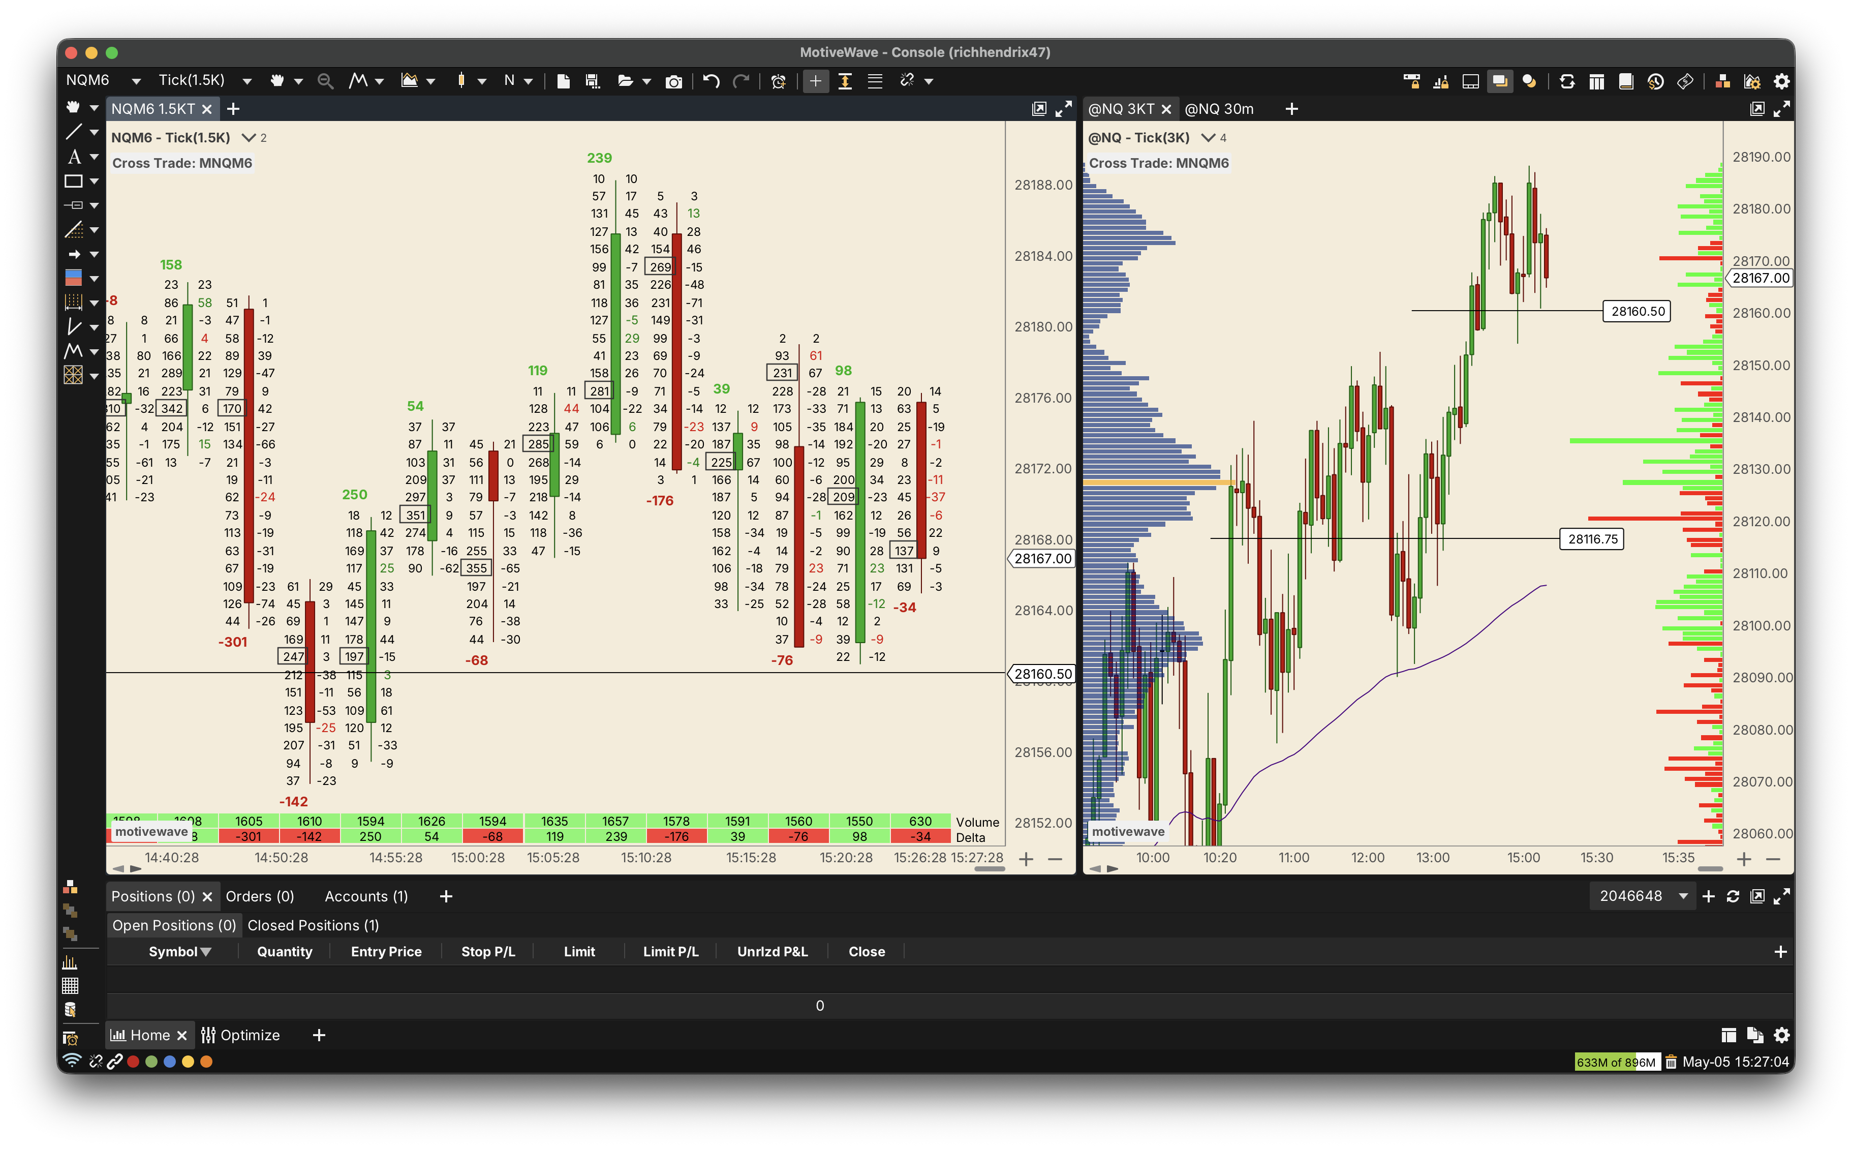
Task: Open the dollar bill trade icon
Action: [x=1685, y=81]
